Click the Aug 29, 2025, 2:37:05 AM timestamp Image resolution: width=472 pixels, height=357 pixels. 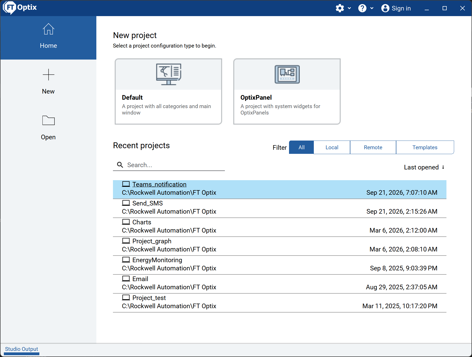[401, 287]
